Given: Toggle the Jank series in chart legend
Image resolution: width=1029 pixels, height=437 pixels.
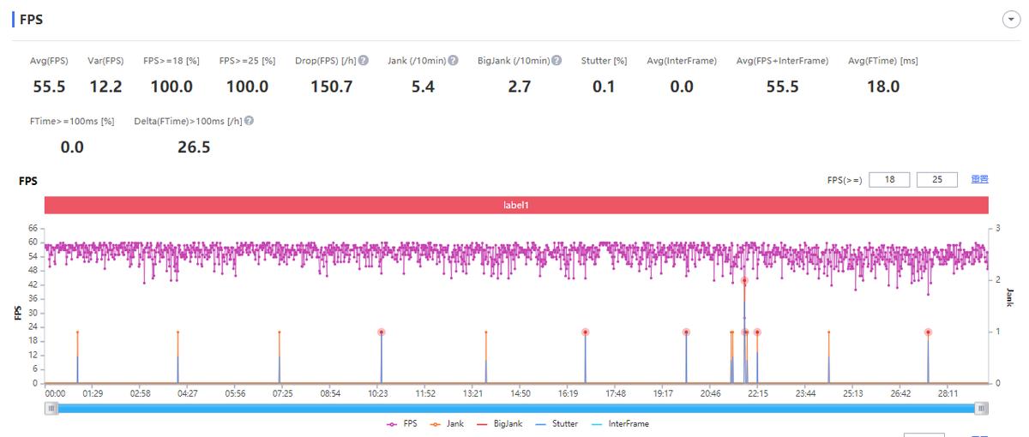Looking at the screenshot, I should [450, 424].
